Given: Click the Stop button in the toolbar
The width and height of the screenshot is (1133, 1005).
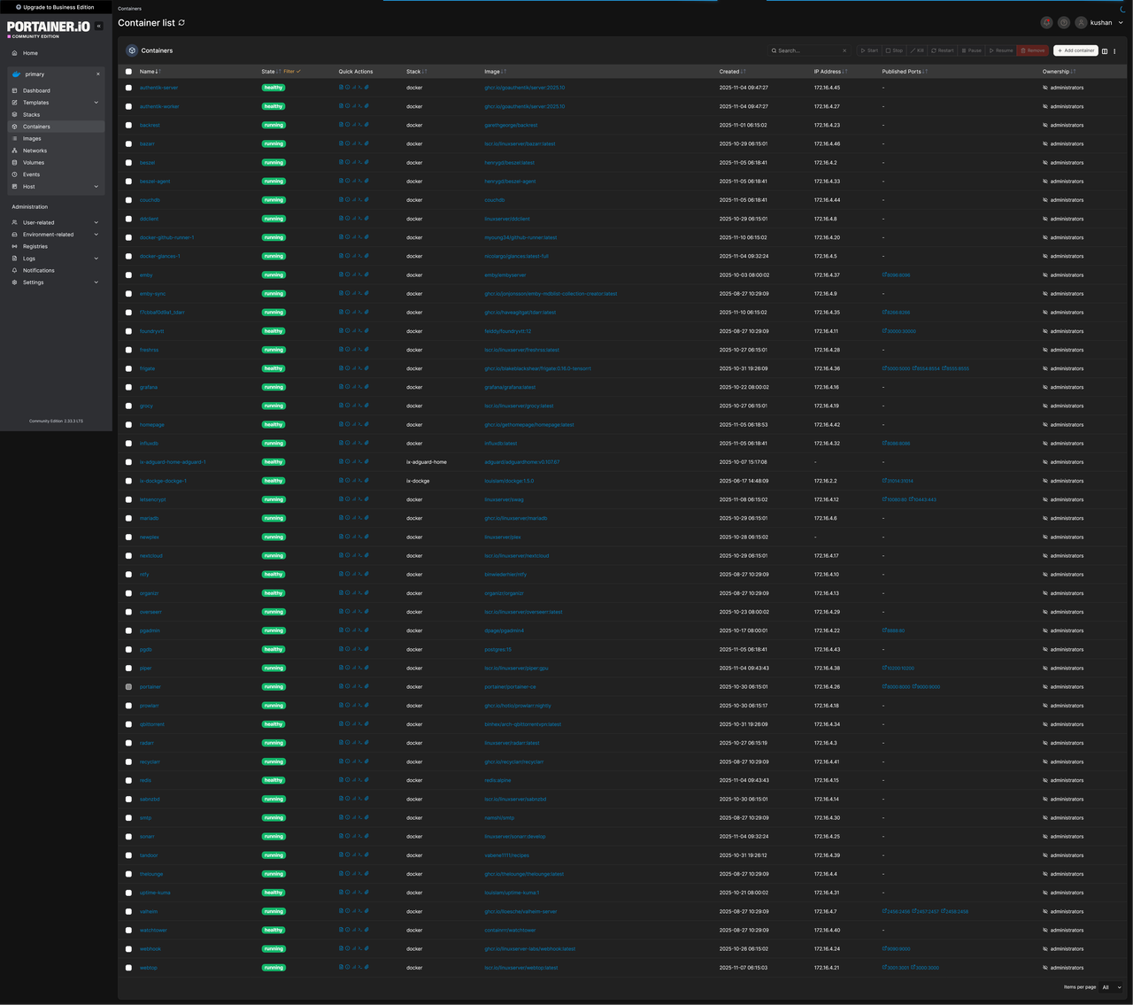Looking at the screenshot, I should (x=895, y=50).
